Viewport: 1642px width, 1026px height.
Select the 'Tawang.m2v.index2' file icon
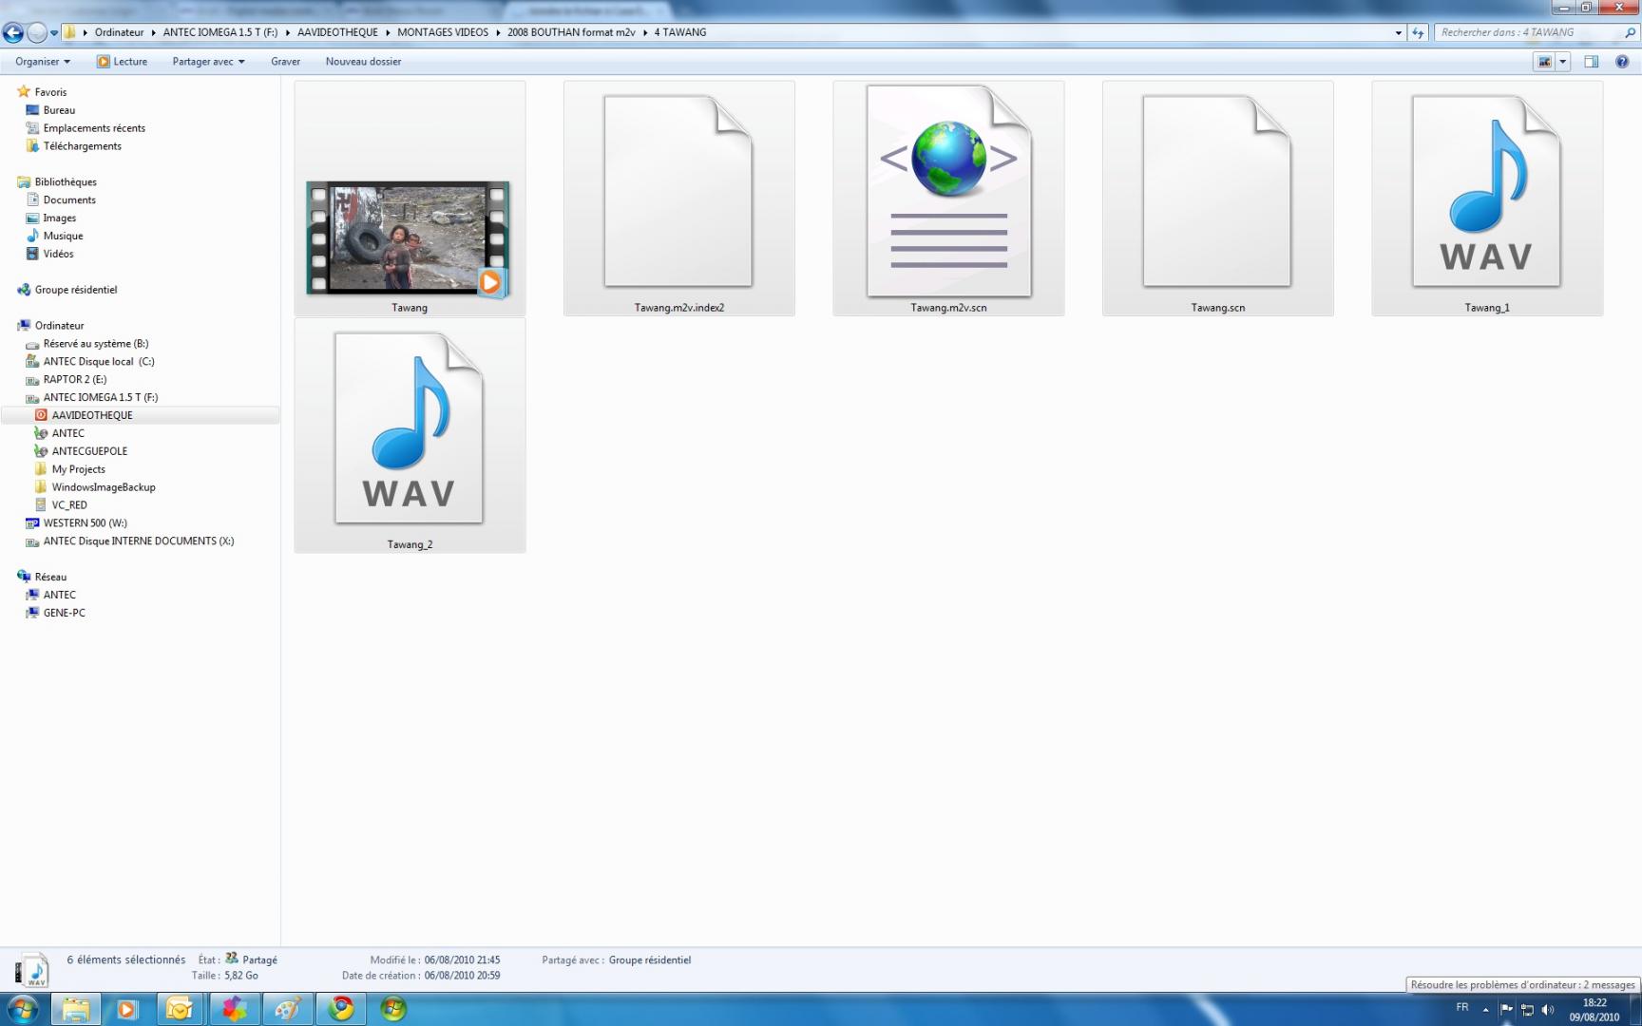[x=678, y=191]
